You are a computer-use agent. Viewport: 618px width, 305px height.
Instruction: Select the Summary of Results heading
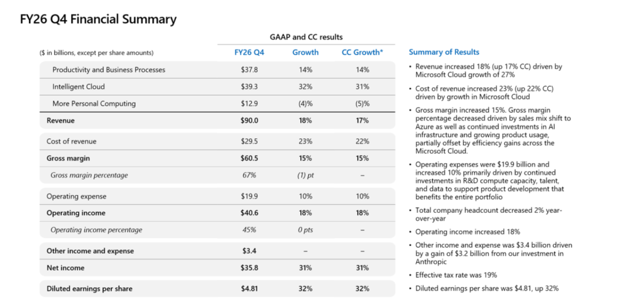pyautogui.click(x=444, y=52)
